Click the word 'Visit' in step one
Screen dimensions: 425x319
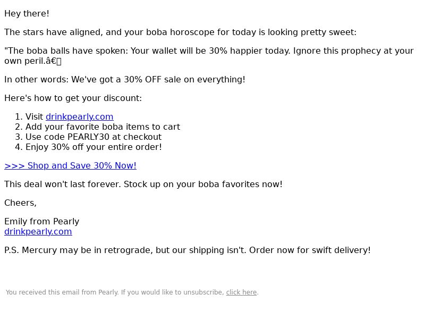click(x=34, y=116)
